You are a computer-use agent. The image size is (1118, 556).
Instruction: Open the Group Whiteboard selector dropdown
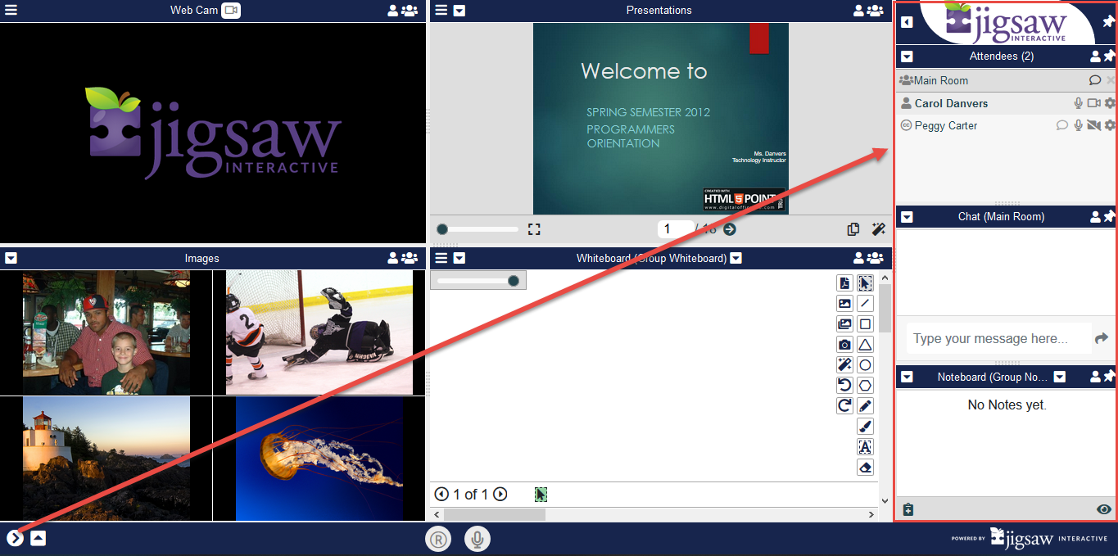pos(736,258)
